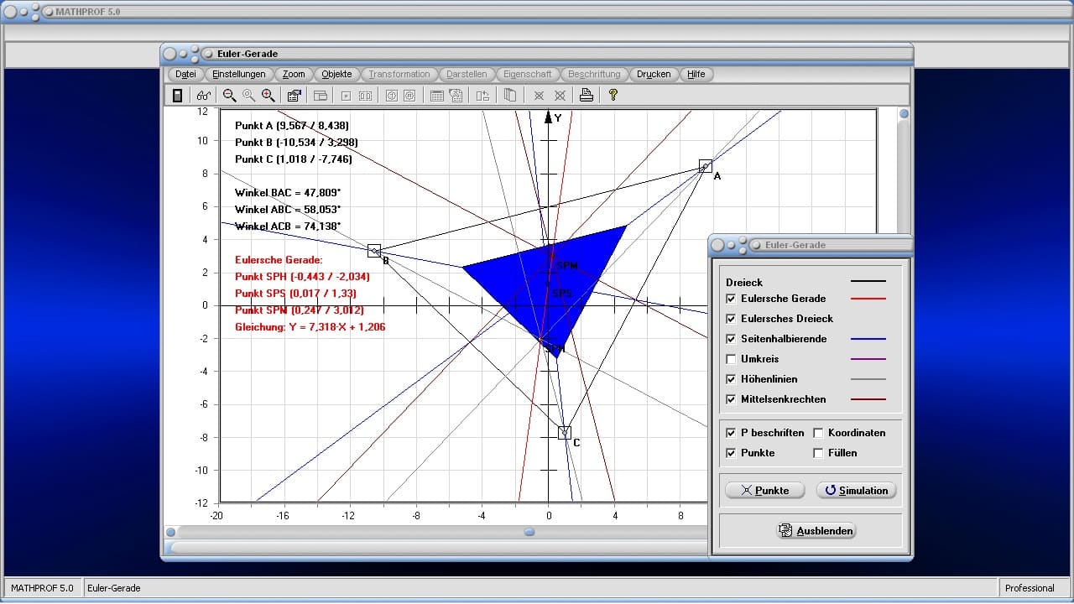Viewport: 1074px width, 604px height.
Task: Click the yellow question mark help icon
Action: tap(613, 96)
